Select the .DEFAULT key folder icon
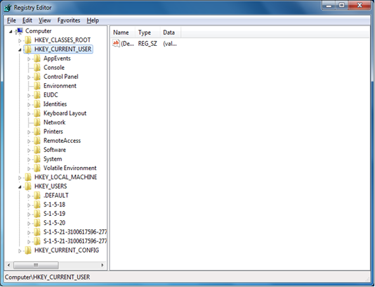The width and height of the screenshot is (375, 287). click(x=37, y=196)
